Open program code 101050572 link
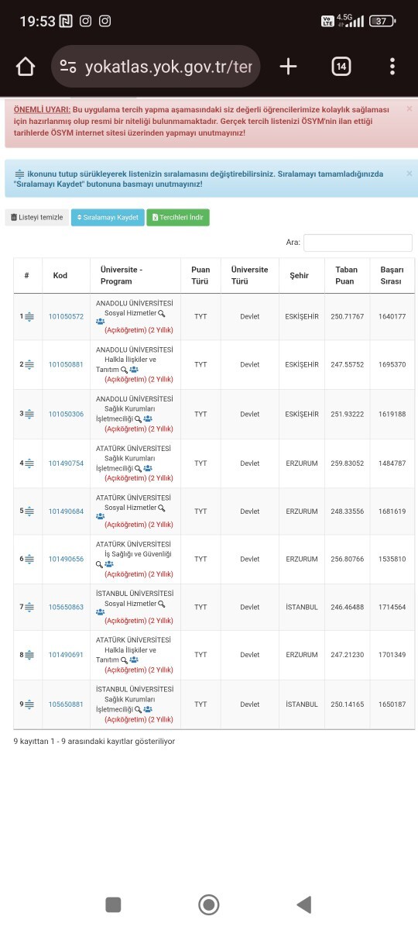The image size is (418, 930). [x=66, y=316]
